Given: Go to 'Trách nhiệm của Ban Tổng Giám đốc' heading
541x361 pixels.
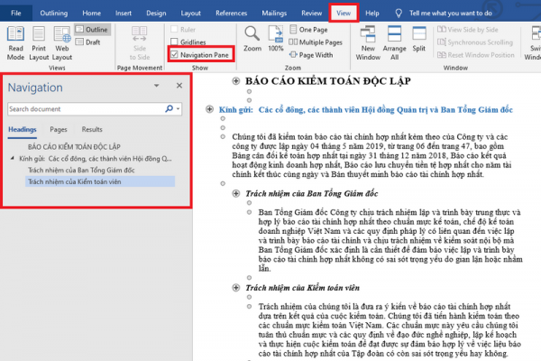Looking at the screenshot, I should tap(81, 169).
